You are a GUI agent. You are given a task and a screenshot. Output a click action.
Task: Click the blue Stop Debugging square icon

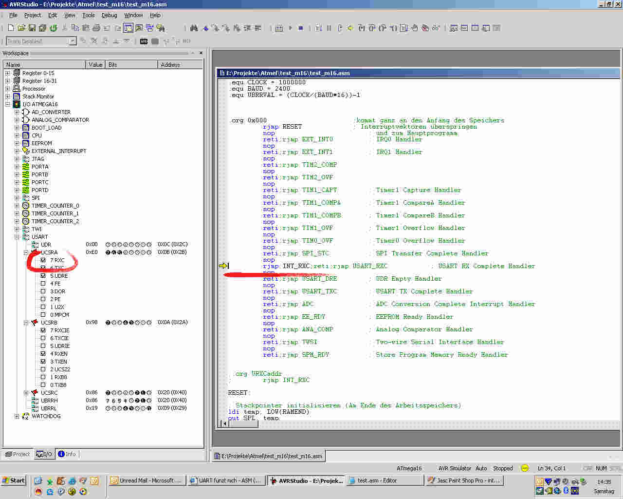(x=301, y=28)
